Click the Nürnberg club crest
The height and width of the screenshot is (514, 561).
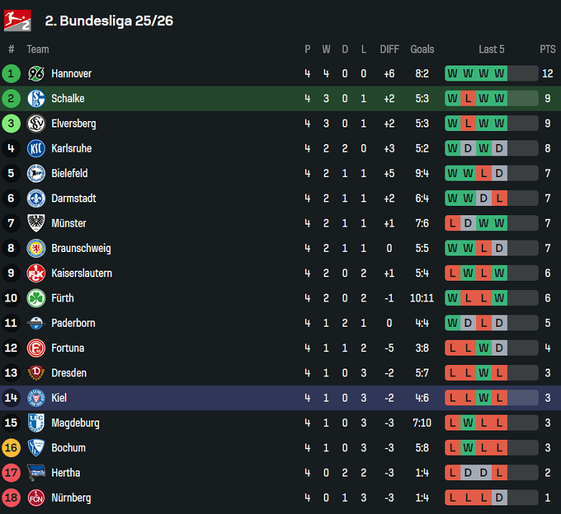[36, 497]
